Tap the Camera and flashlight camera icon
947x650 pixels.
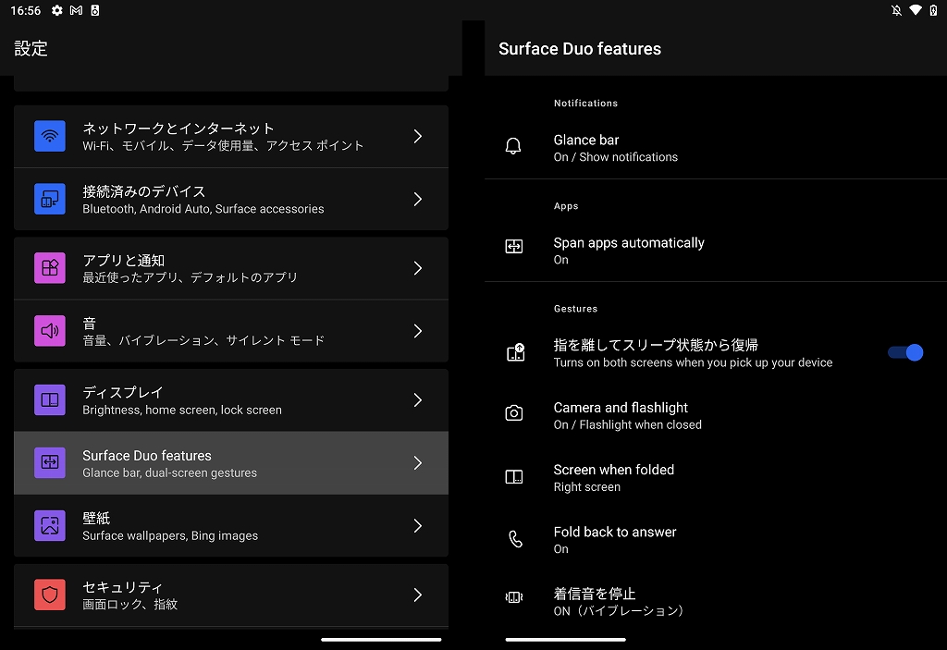tap(514, 413)
